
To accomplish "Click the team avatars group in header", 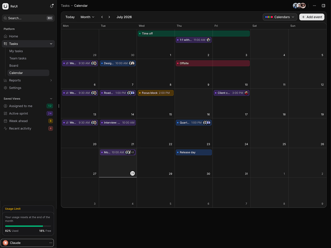I will (x=299, y=6).
